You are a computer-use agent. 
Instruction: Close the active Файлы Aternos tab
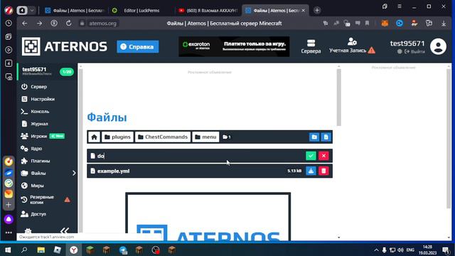coord(304,11)
